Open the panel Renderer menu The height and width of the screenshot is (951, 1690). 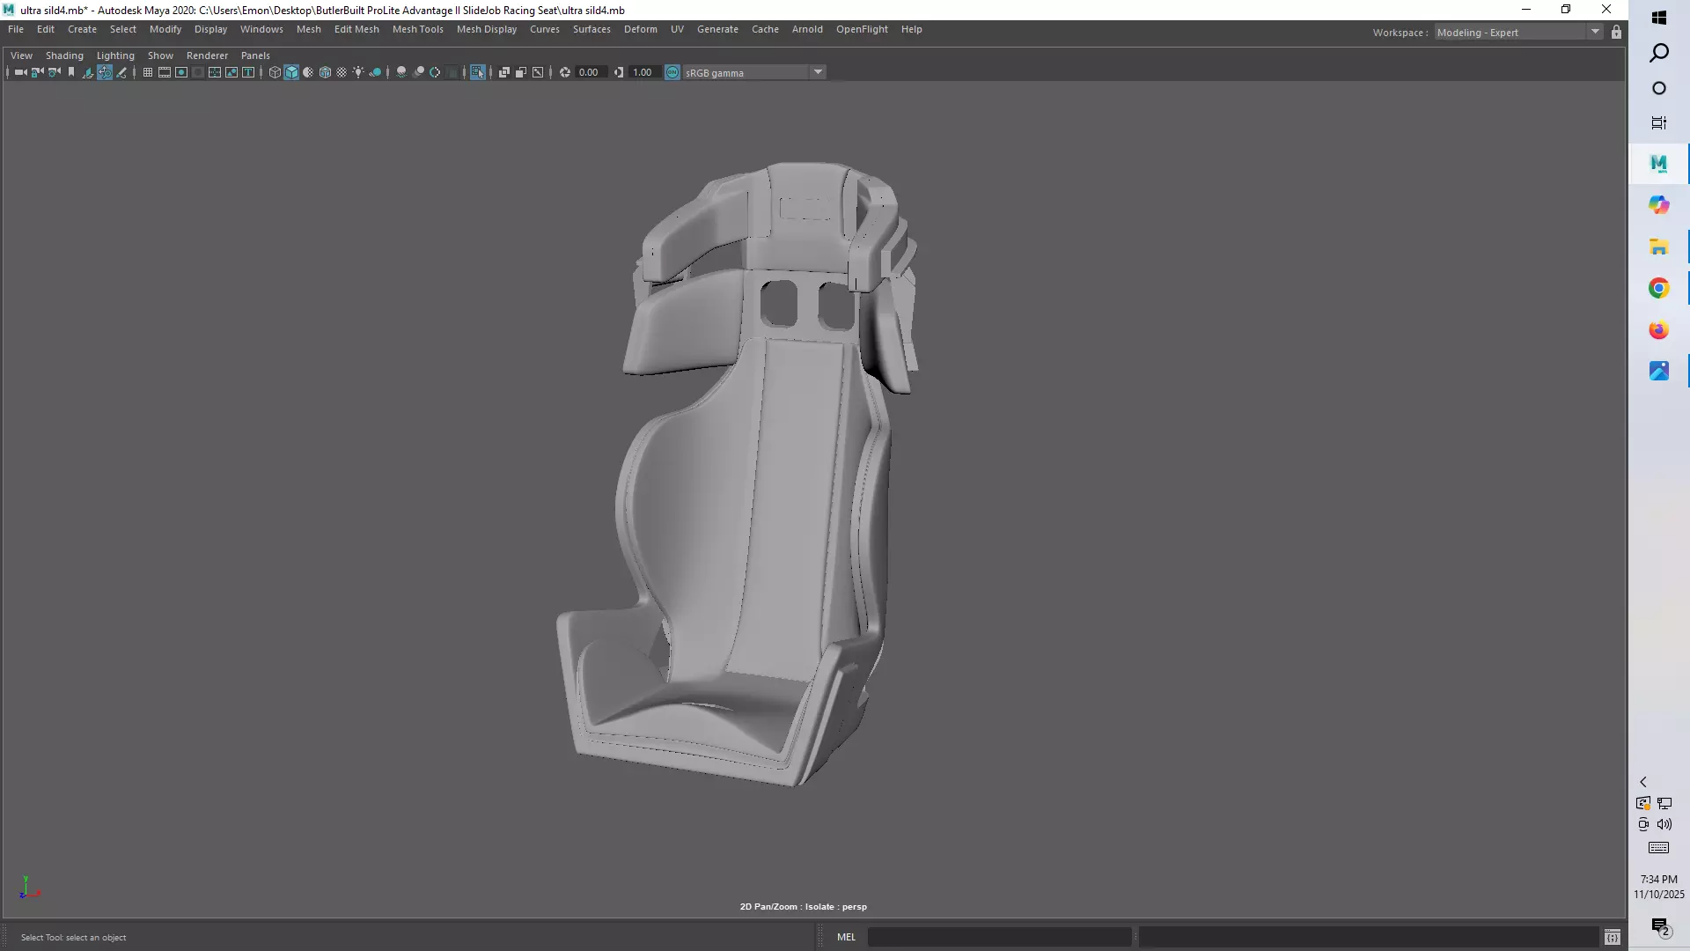coord(207,55)
